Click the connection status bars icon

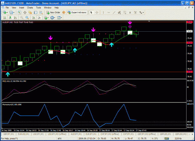click(x=167, y=138)
